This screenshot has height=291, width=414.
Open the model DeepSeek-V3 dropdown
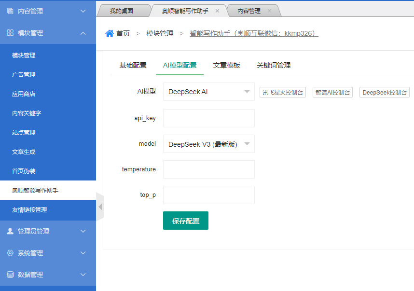click(208, 144)
